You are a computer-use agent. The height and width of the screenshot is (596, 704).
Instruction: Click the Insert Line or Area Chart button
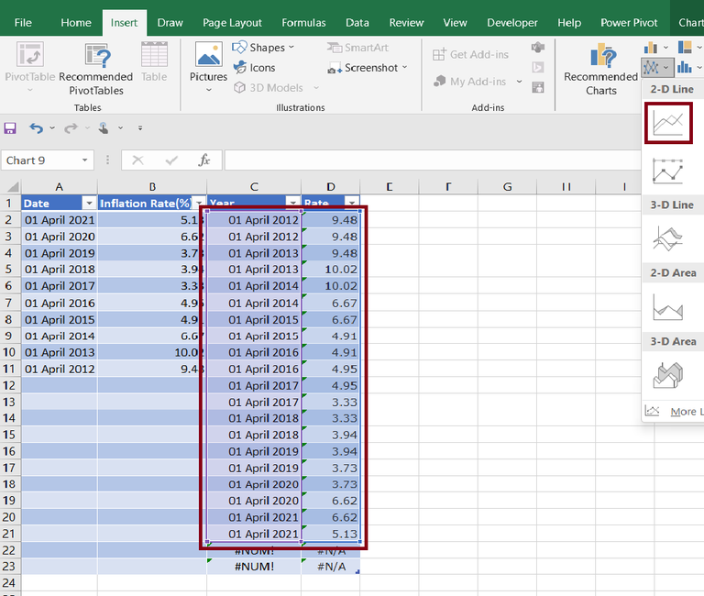pyautogui.click(x=656, y=68)
